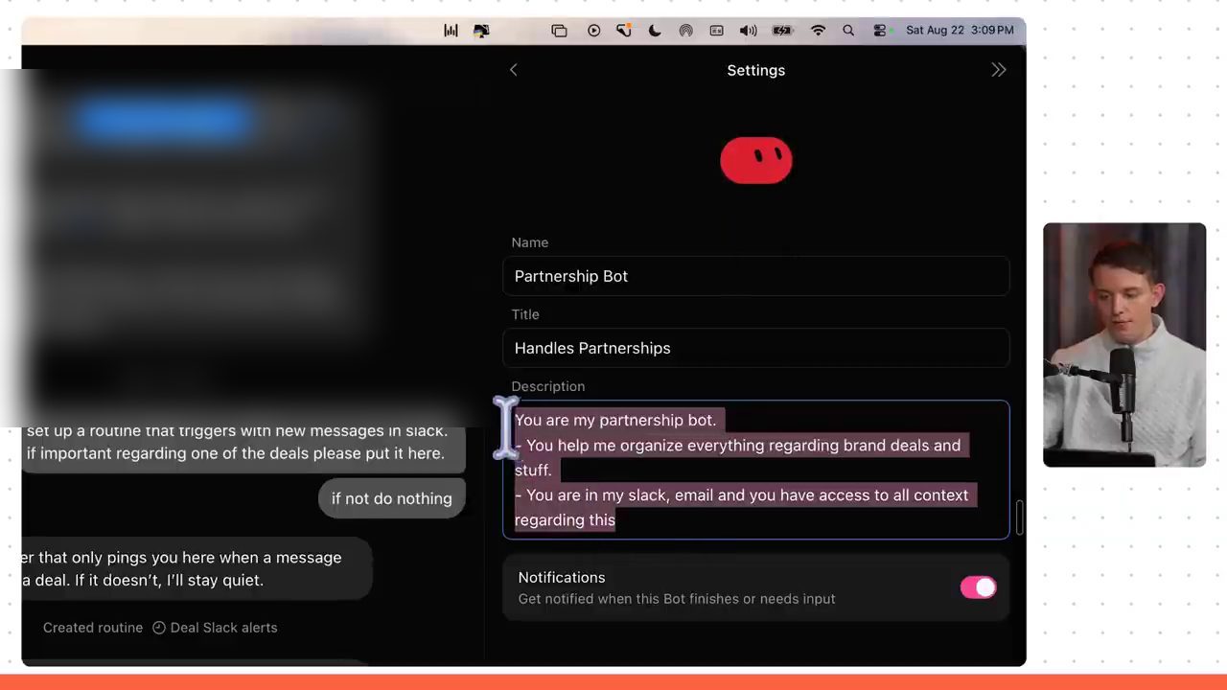Click the play circle menu bar icon
The image size is (1227, 690).
coord(593,31)
